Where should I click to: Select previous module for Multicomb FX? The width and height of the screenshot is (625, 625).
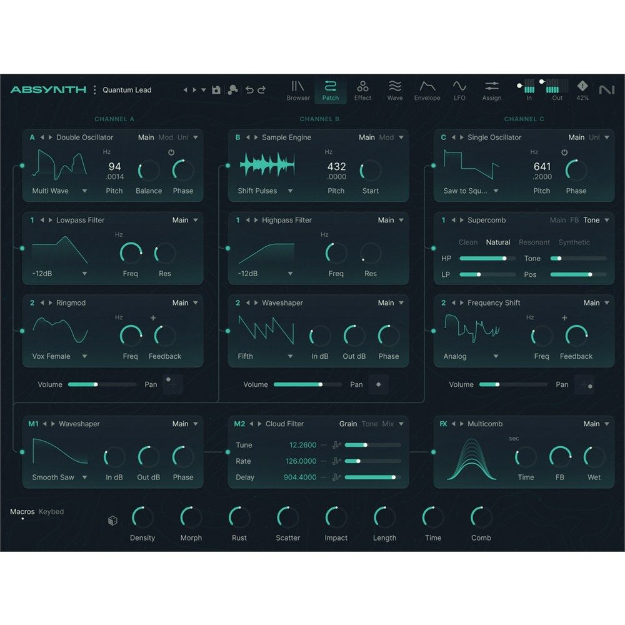coord(453,424)
